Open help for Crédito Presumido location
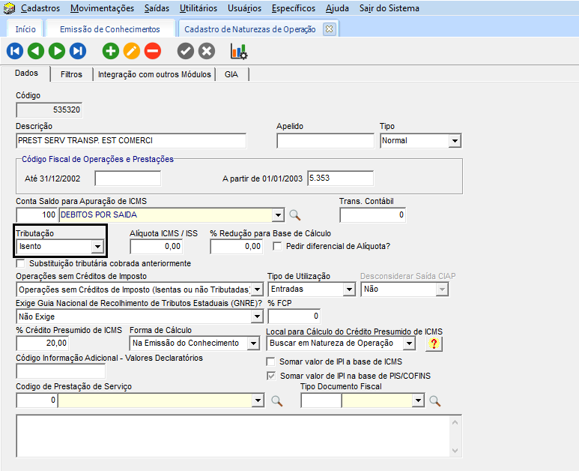579x471 pixels. click(x=434, y=343)
